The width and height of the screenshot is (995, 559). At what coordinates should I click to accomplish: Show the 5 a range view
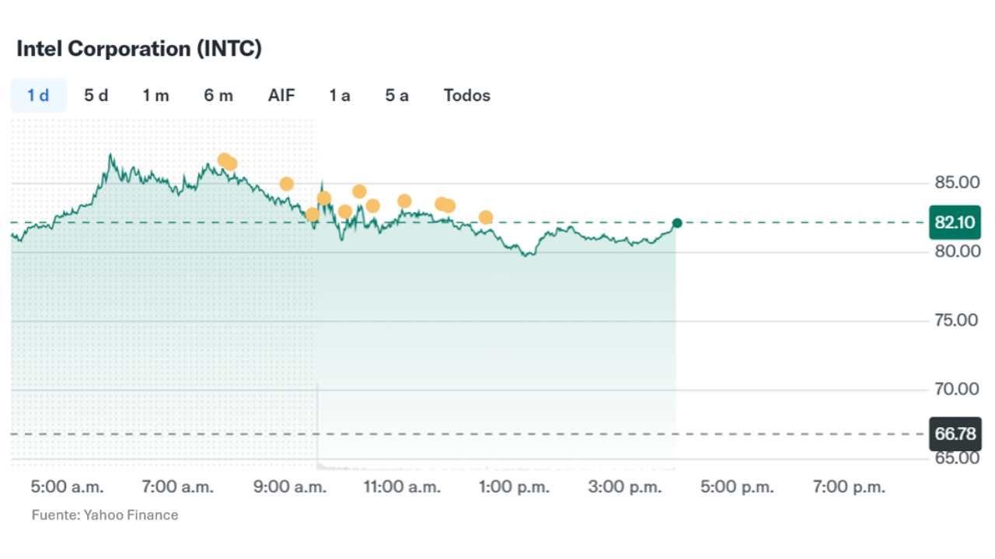point(397,95)
